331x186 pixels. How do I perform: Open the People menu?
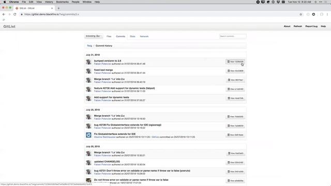click(x=76, y=2)
